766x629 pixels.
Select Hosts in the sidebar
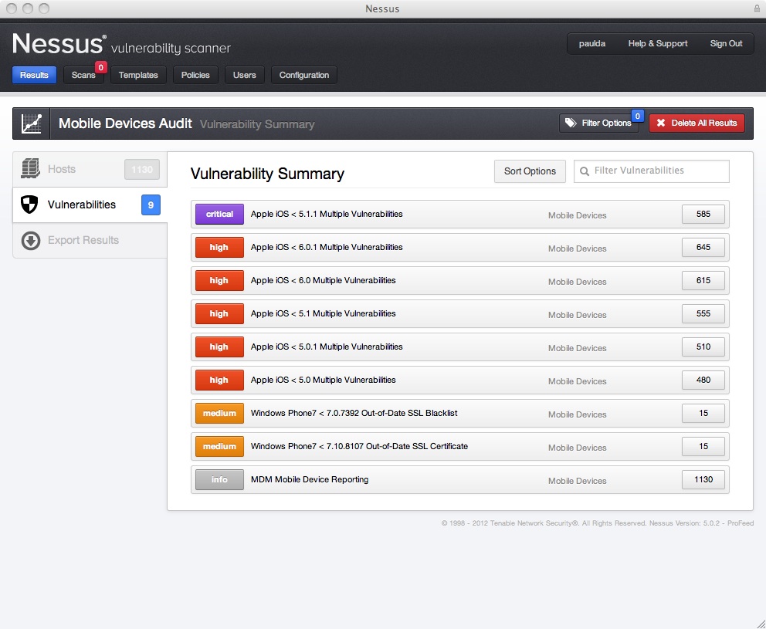point(90,170)
